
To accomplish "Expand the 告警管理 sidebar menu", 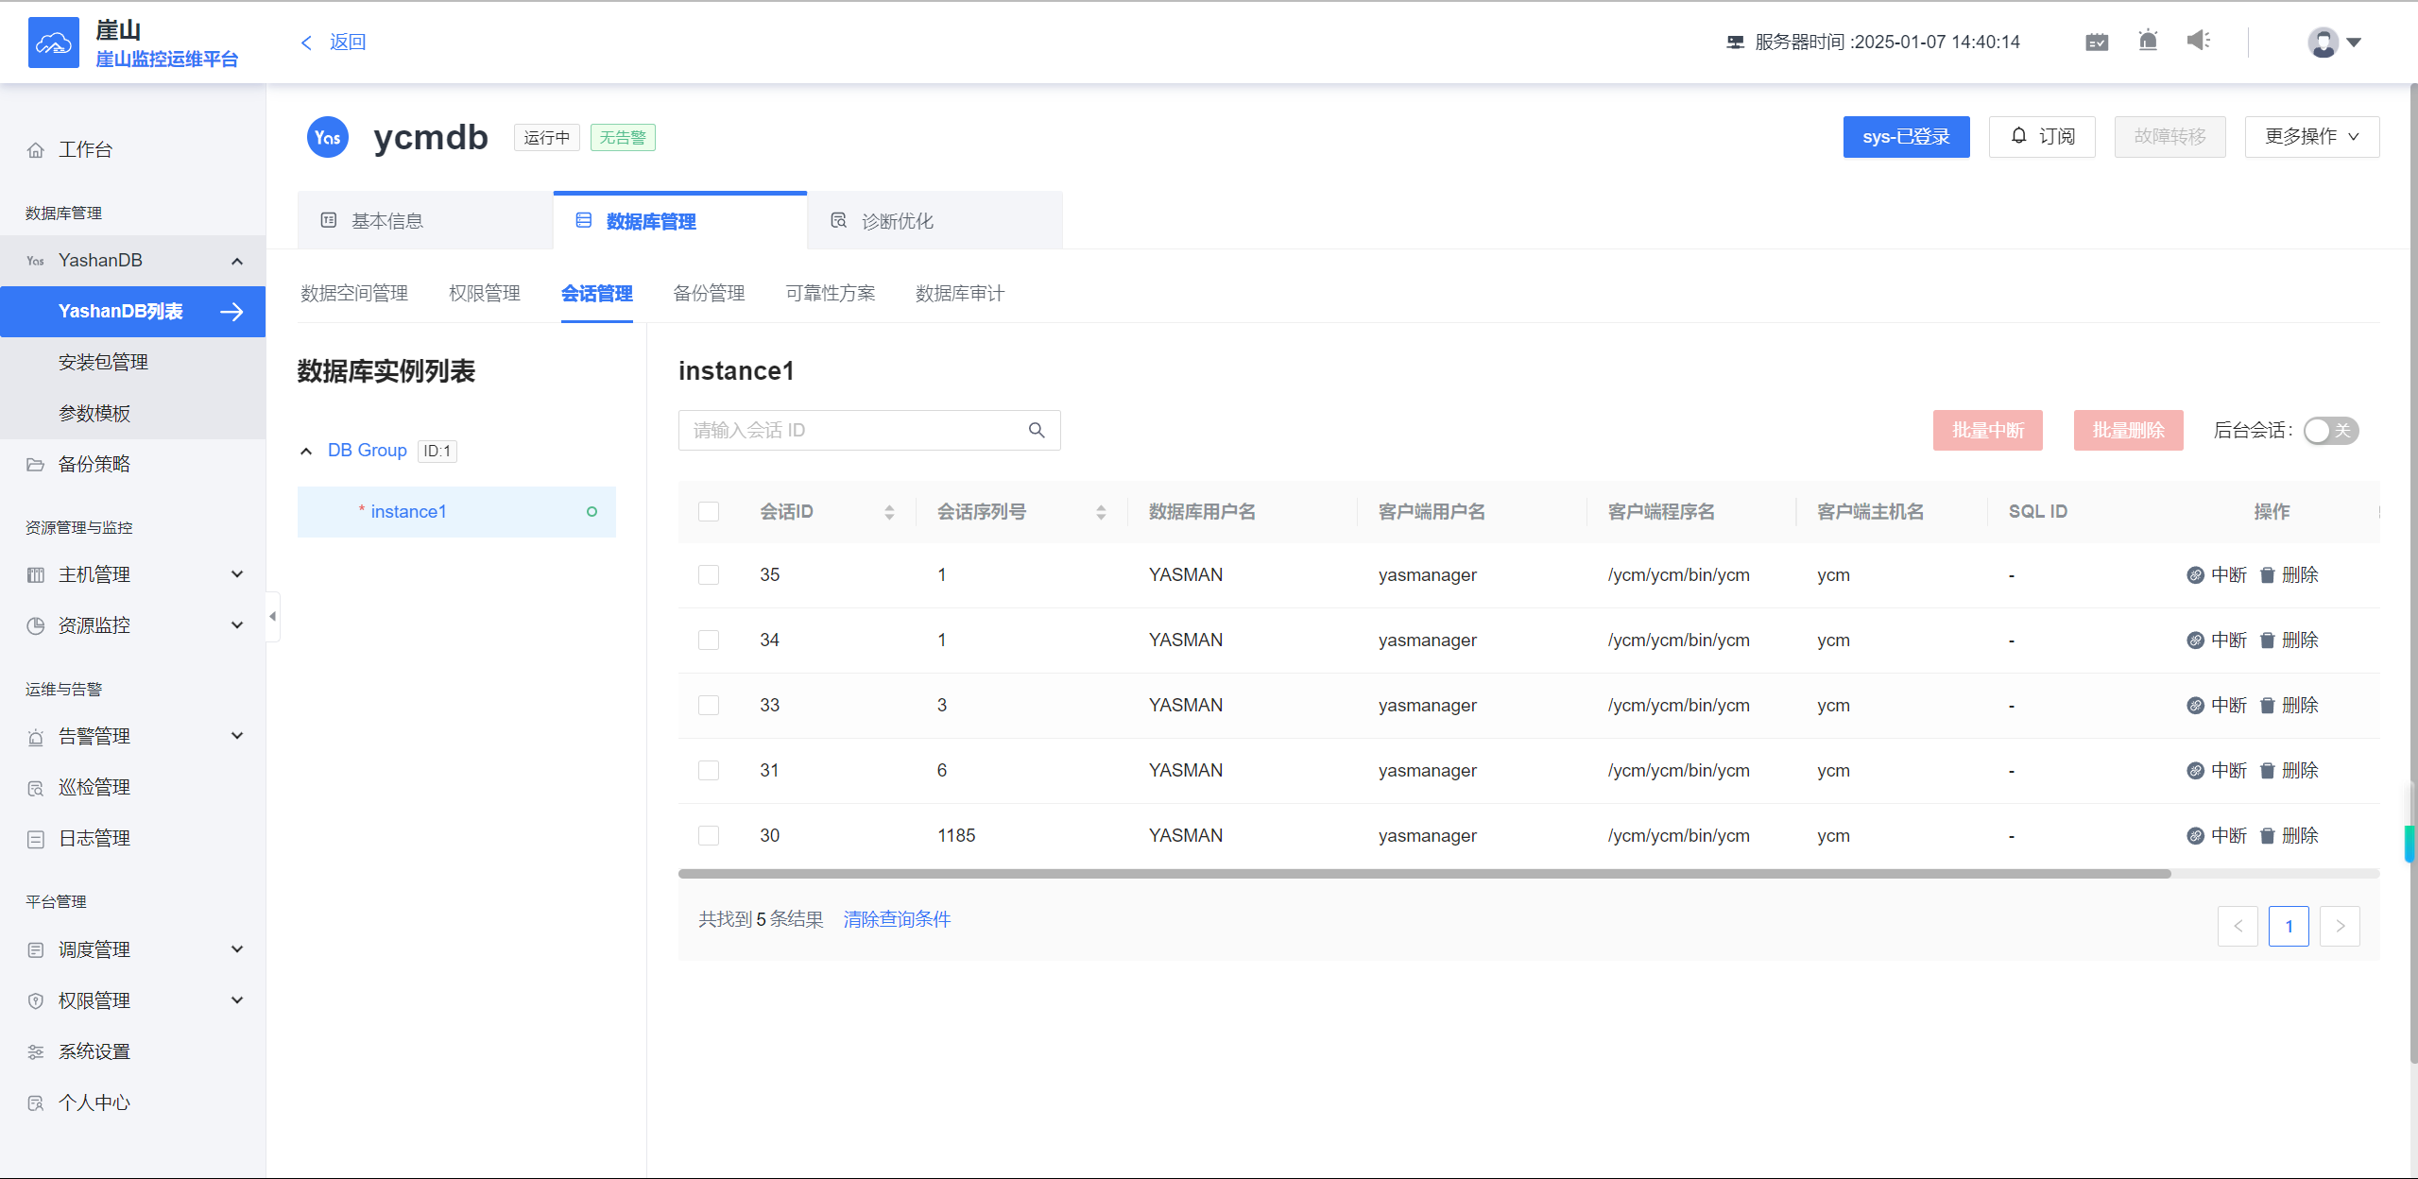I will (237, 736).
